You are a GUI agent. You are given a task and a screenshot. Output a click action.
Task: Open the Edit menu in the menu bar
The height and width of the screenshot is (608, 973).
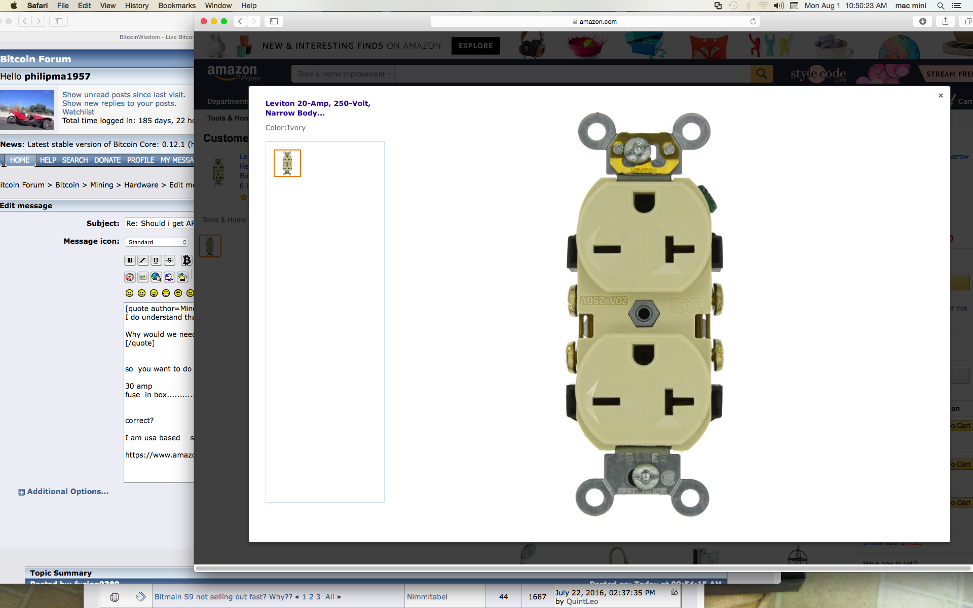[84, 6]
